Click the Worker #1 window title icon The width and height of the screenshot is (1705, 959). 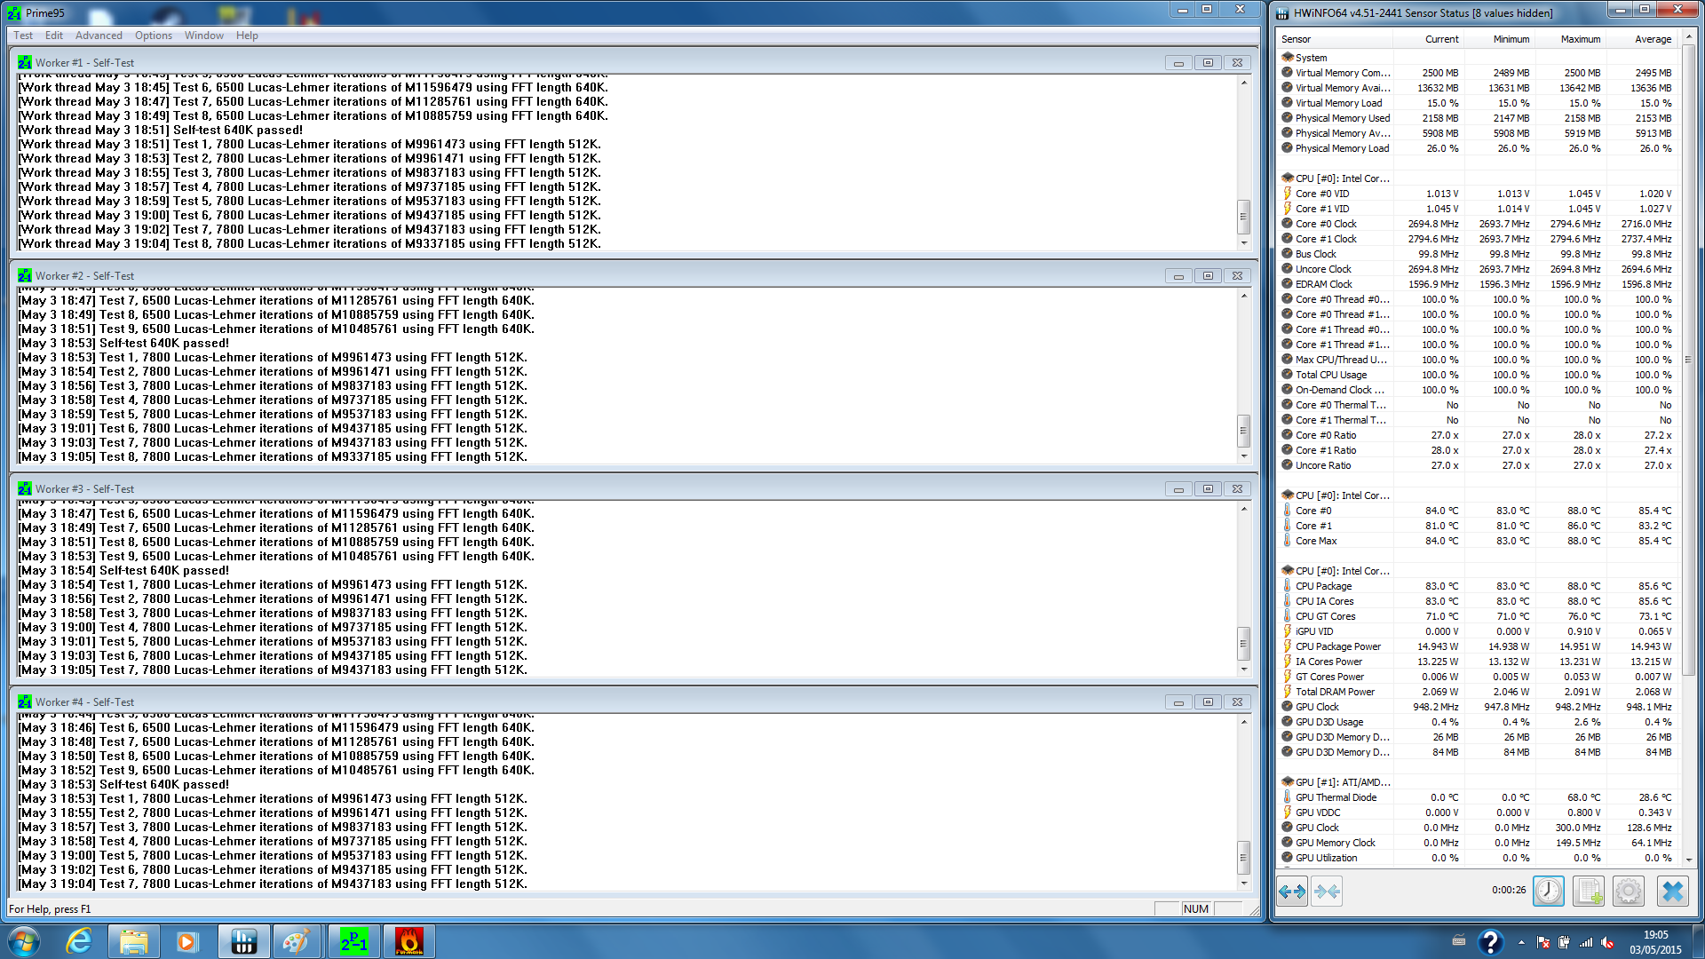(x=24, y=63)
